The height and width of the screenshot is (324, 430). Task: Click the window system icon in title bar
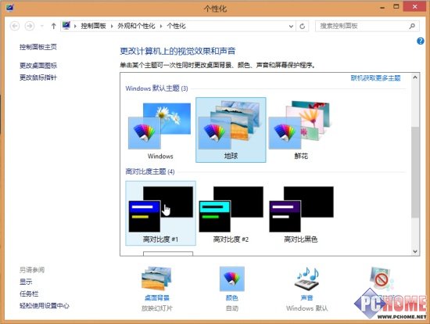pyautogui.click(x=9, y=8)
